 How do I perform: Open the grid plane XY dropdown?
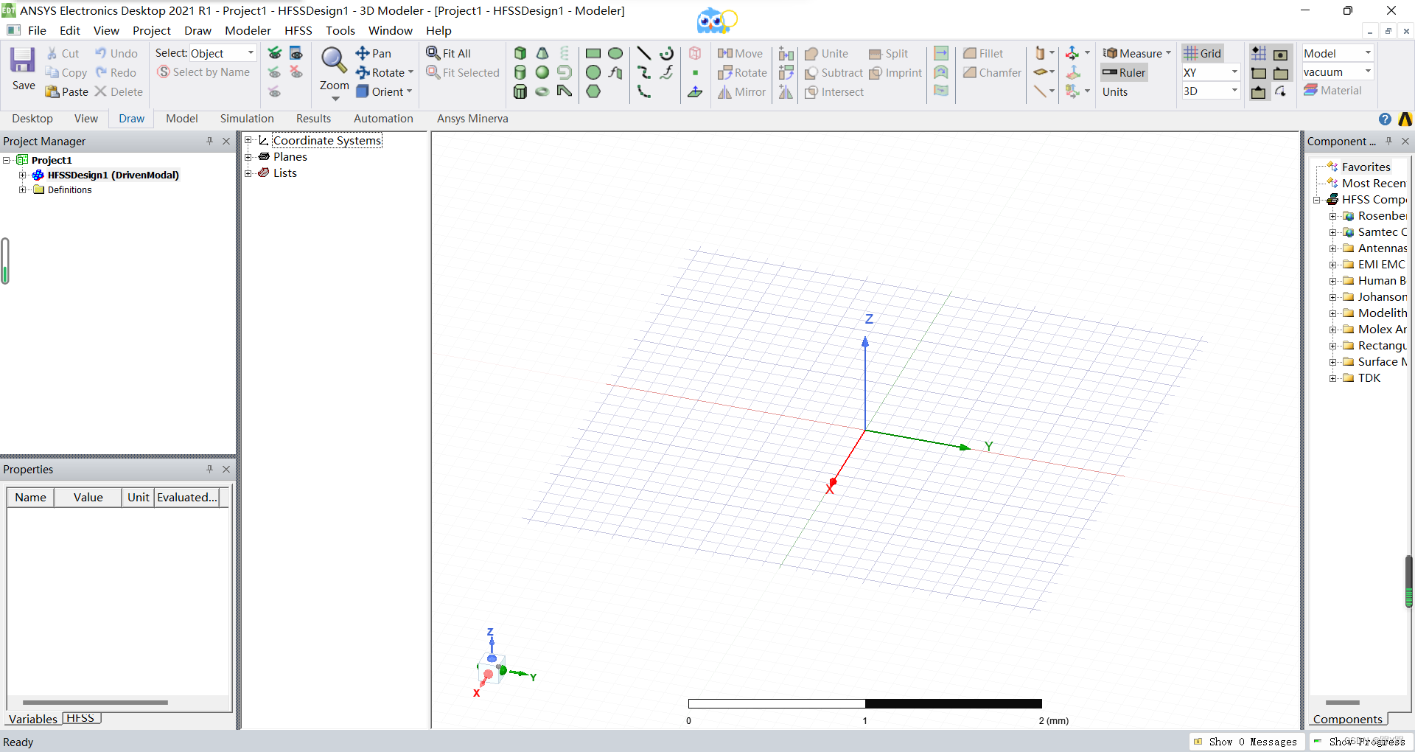pos(1211,72)
